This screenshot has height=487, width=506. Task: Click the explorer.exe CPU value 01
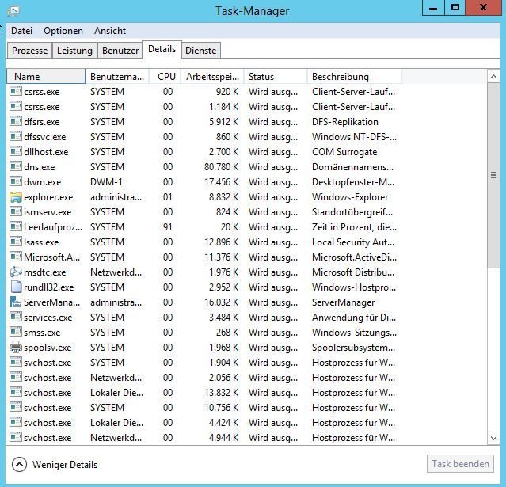pos(168,197)
